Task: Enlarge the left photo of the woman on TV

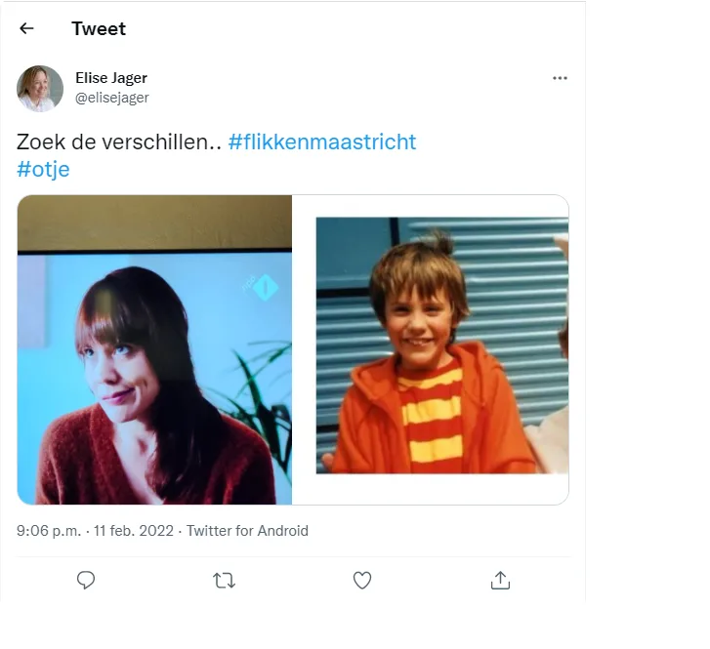Action: pos(154,349)
